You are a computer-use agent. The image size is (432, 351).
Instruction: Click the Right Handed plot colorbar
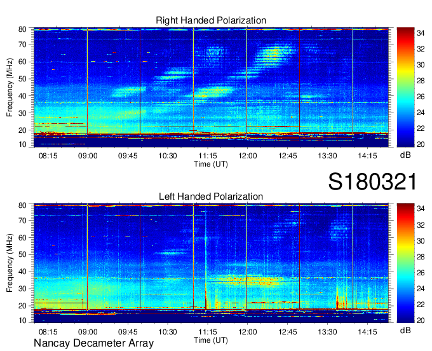(405, 87)
